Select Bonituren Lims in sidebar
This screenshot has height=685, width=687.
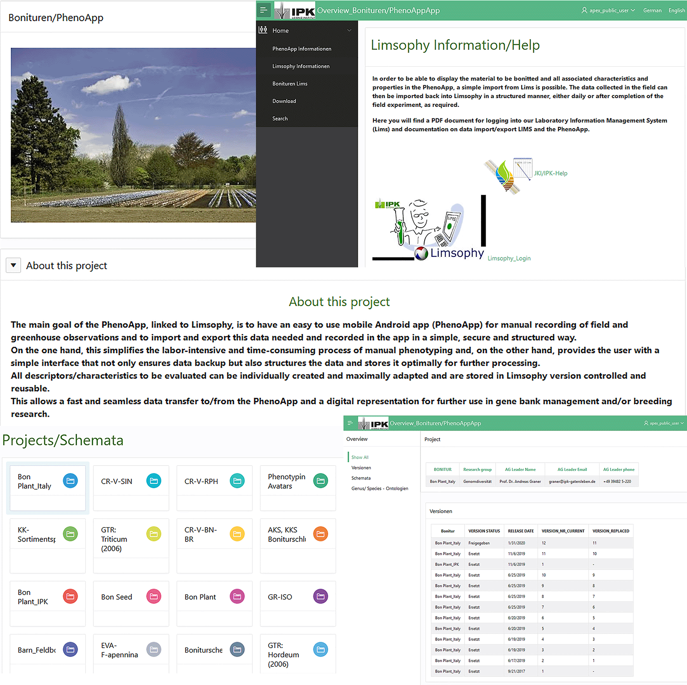[290, 84]
